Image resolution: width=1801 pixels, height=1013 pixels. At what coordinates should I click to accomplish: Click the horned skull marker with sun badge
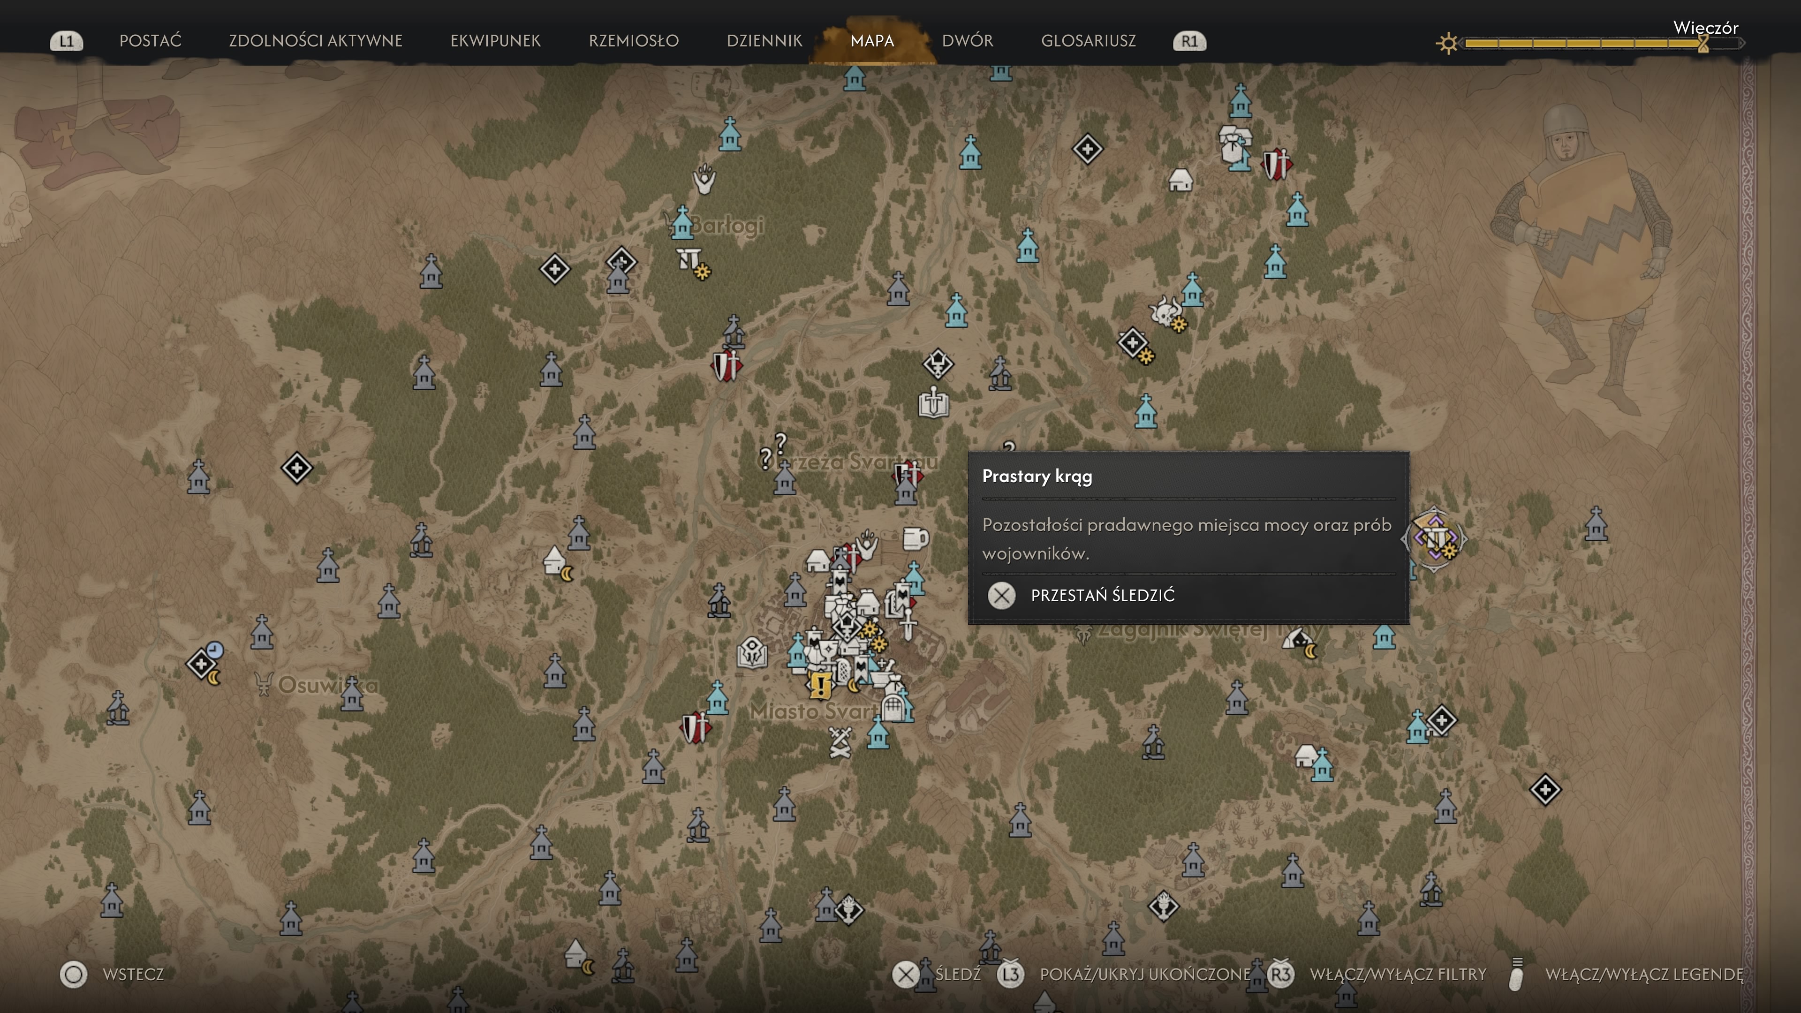[1167, 312]
